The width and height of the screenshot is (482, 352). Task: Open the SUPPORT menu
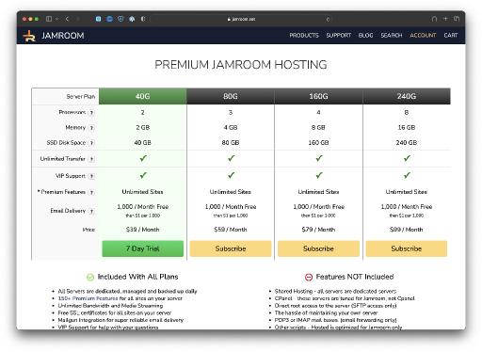(339, 35)
